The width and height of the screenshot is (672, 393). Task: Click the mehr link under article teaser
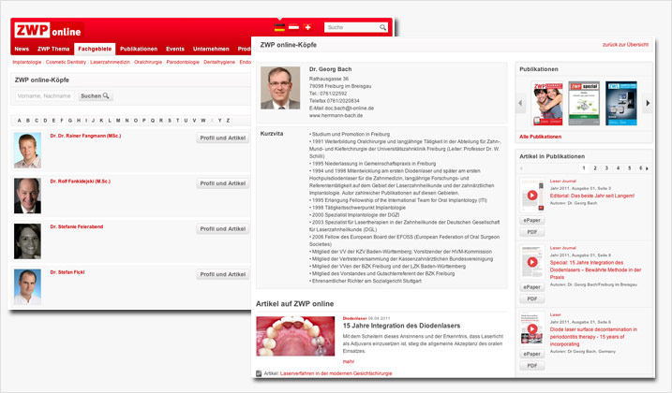(348, 362)
